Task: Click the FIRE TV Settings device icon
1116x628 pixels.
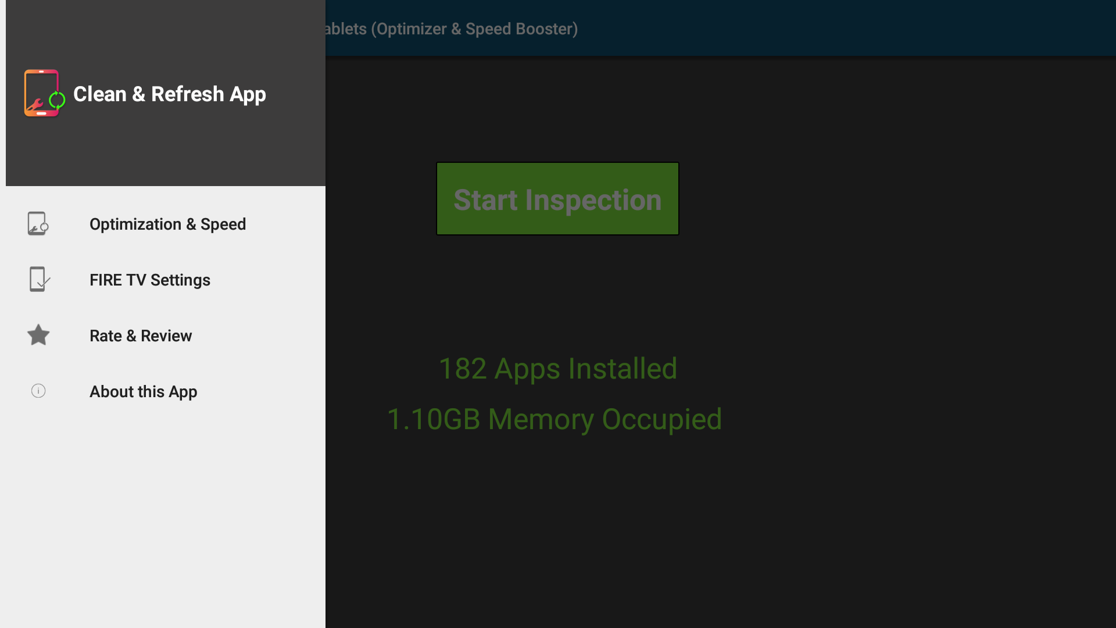Action: 38,280
